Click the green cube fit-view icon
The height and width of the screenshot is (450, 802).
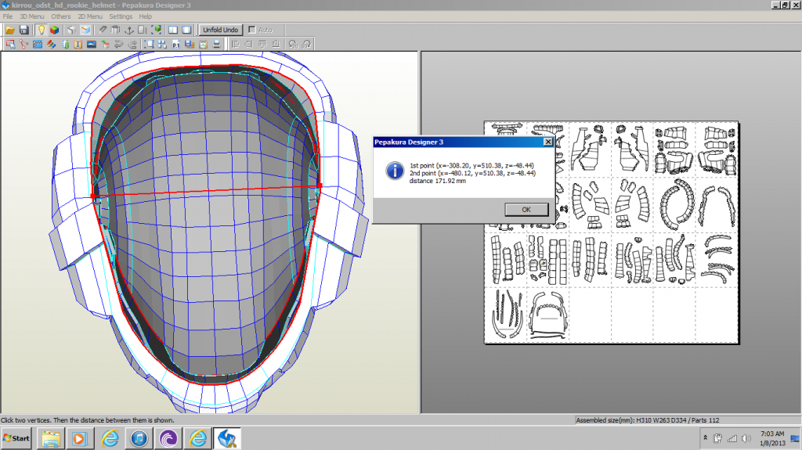[x=157, y=31]
